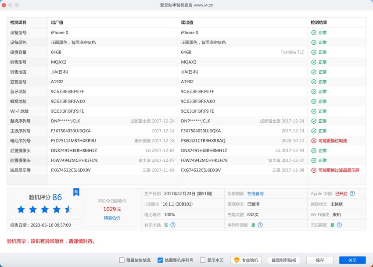Click the 读出值 column header

(187, 23)
